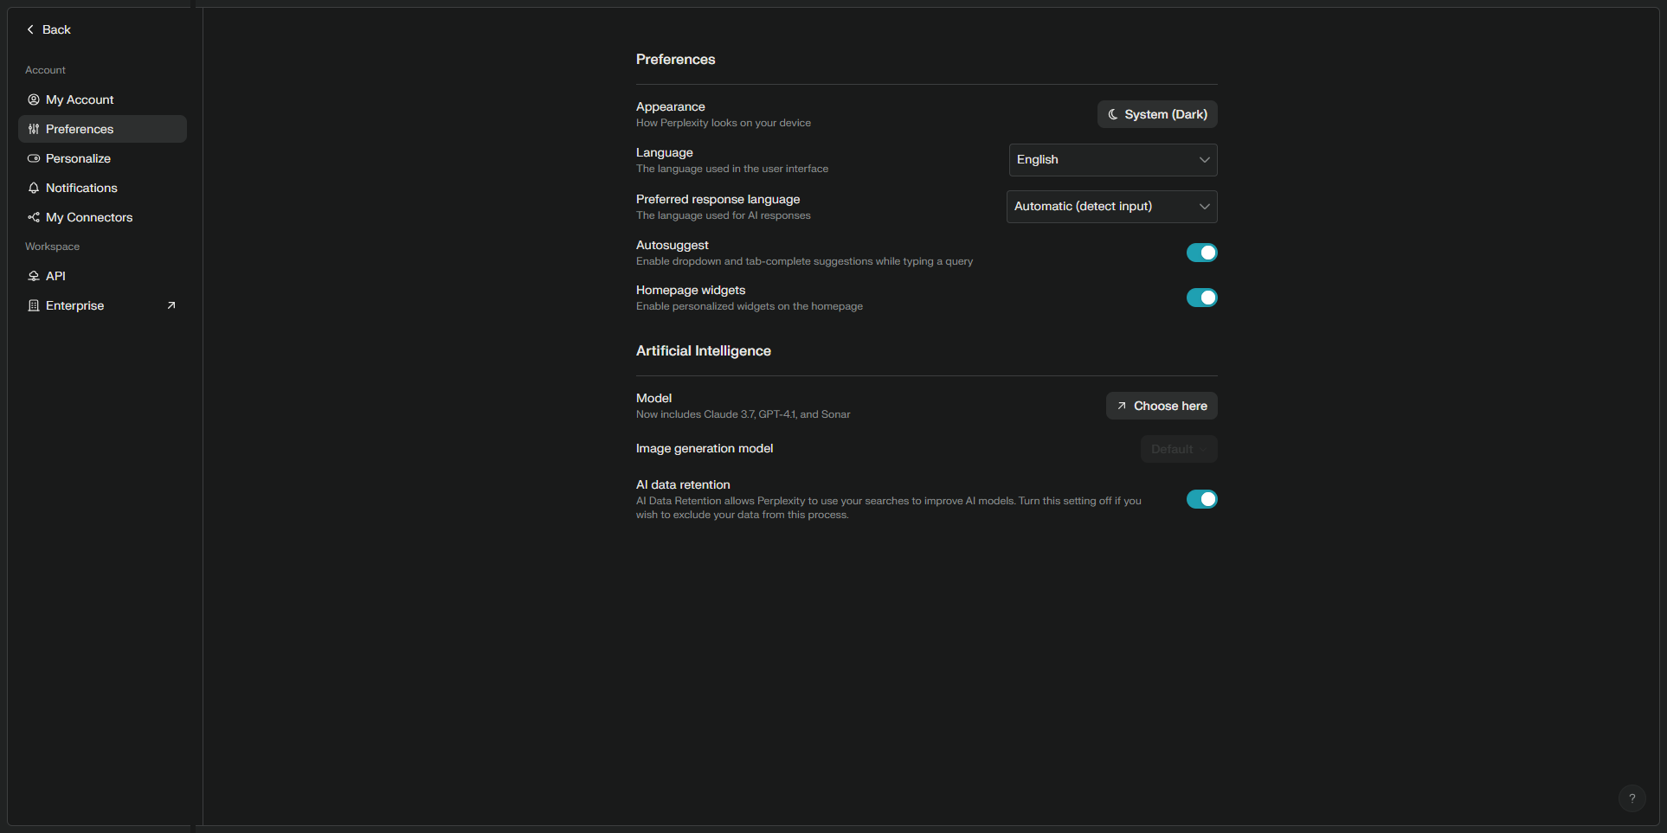Click the Notifications bell icon
The width and height of the screenshot is (1667, 833).
(x=34, y=188)
